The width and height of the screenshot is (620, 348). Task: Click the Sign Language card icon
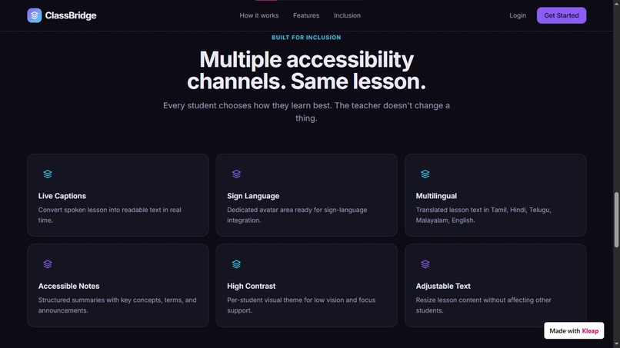(x=236, y=174)
